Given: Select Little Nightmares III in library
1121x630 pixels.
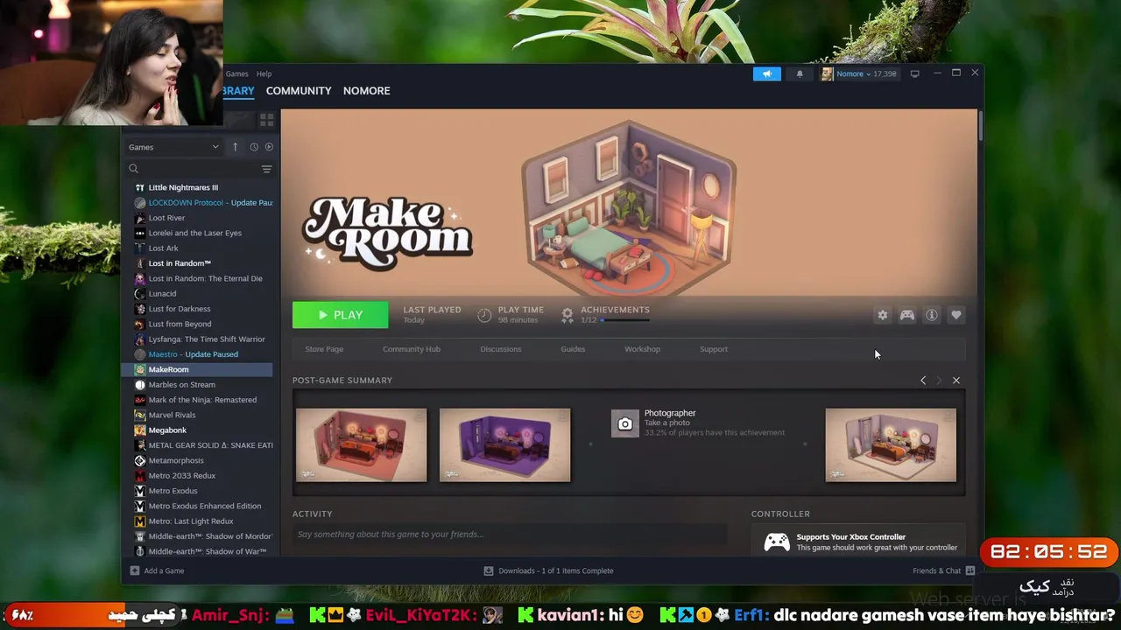Looking at the screenshot, I should [x=183, y=187].
